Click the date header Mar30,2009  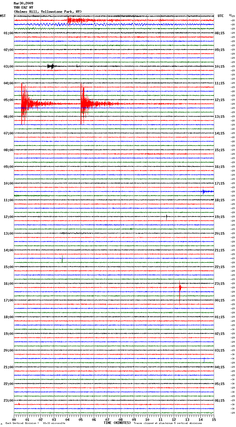click(x=23, y=3)
